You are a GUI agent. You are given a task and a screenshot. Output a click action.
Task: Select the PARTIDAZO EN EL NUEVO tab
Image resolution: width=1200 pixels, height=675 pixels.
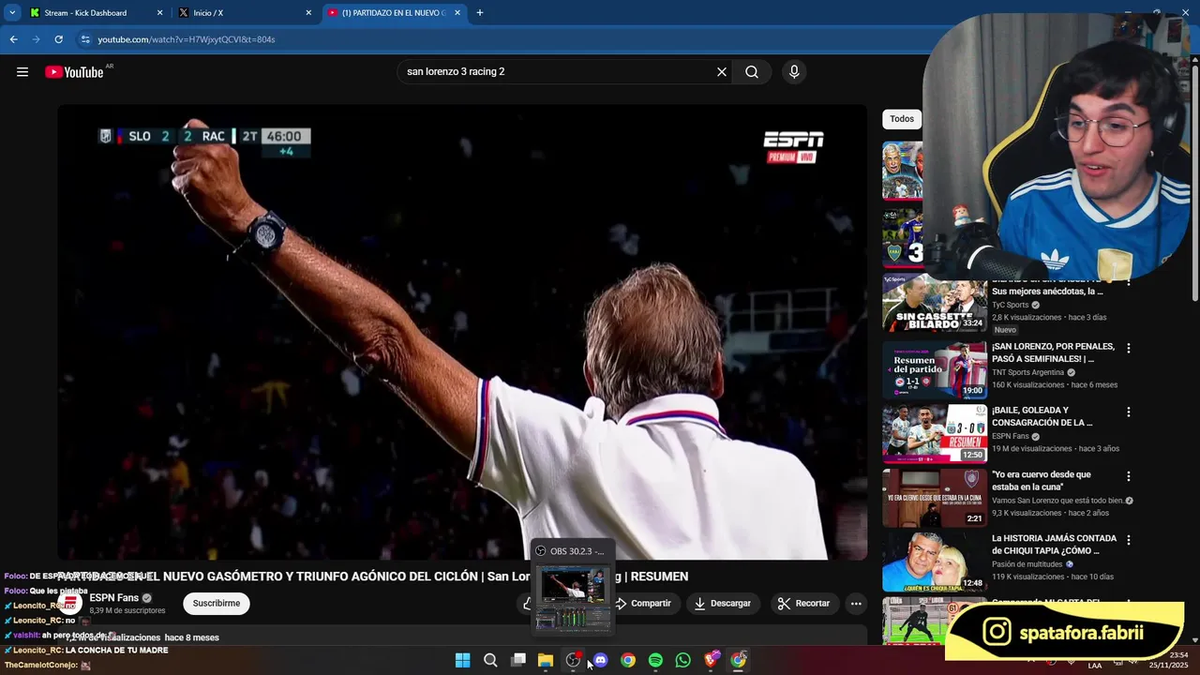(394, 13)
